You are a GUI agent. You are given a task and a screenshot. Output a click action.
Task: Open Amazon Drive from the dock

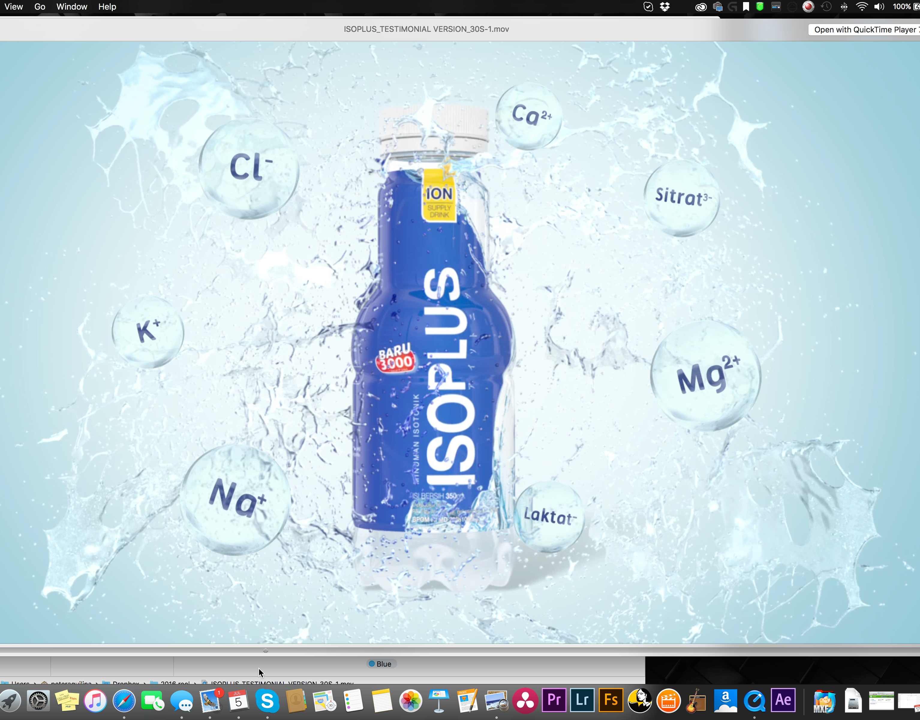725,701
